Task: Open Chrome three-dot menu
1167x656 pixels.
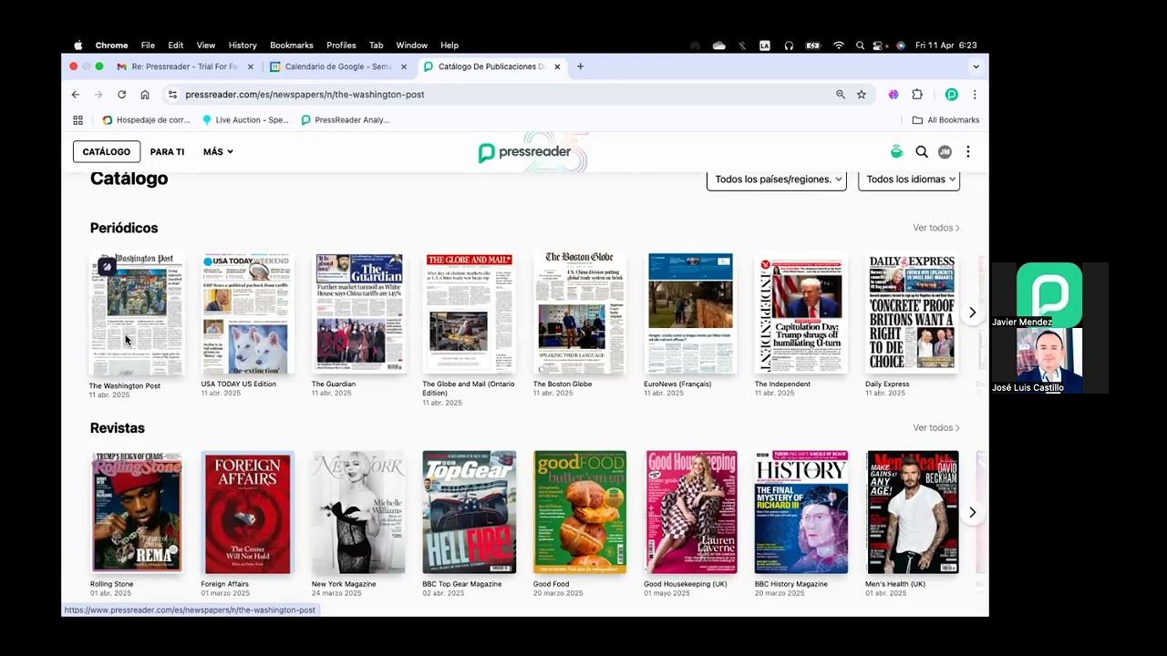Action: point(975,95)
